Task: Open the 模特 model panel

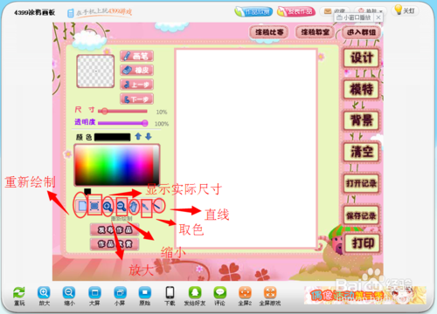Action: 362,89
